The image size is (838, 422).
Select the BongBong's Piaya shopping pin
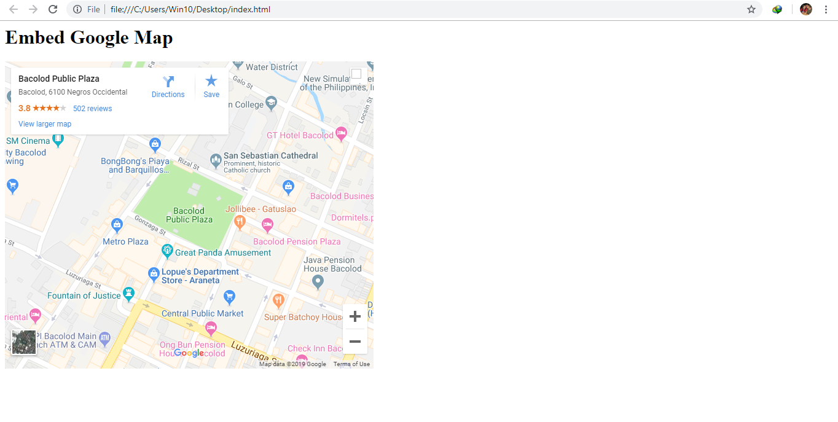[155, 145]
